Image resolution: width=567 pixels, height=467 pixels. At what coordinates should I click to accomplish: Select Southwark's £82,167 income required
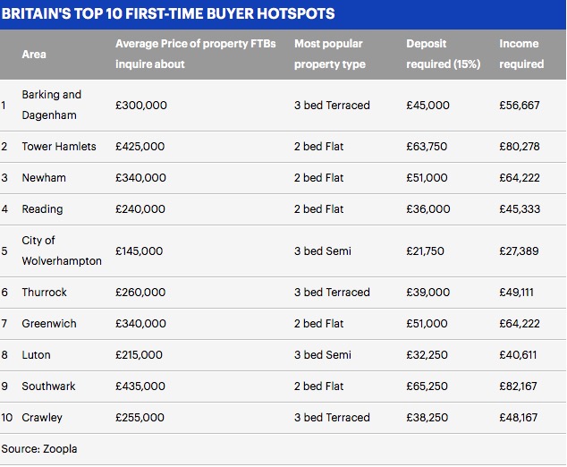pos(519,386)
